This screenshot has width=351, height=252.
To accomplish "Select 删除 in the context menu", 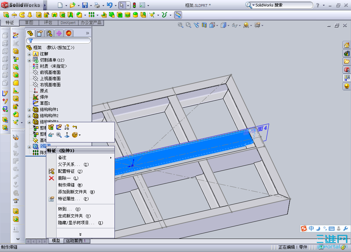I will click(81, 178).
